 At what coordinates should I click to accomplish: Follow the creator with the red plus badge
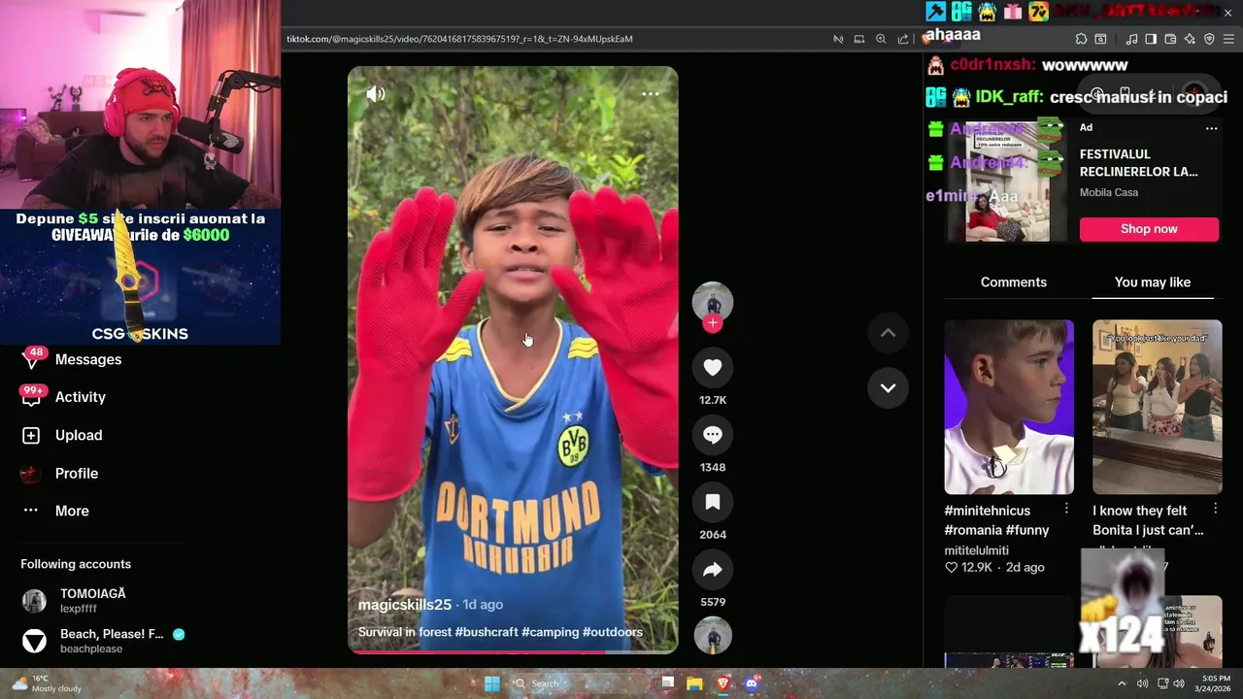click(713, 323)
